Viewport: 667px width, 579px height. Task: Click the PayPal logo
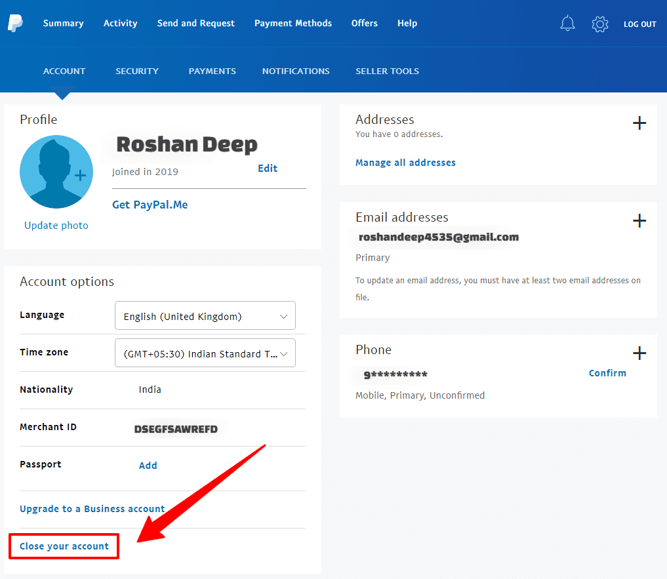(x=13, y=23)
